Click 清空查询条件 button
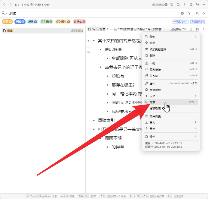 198,22
